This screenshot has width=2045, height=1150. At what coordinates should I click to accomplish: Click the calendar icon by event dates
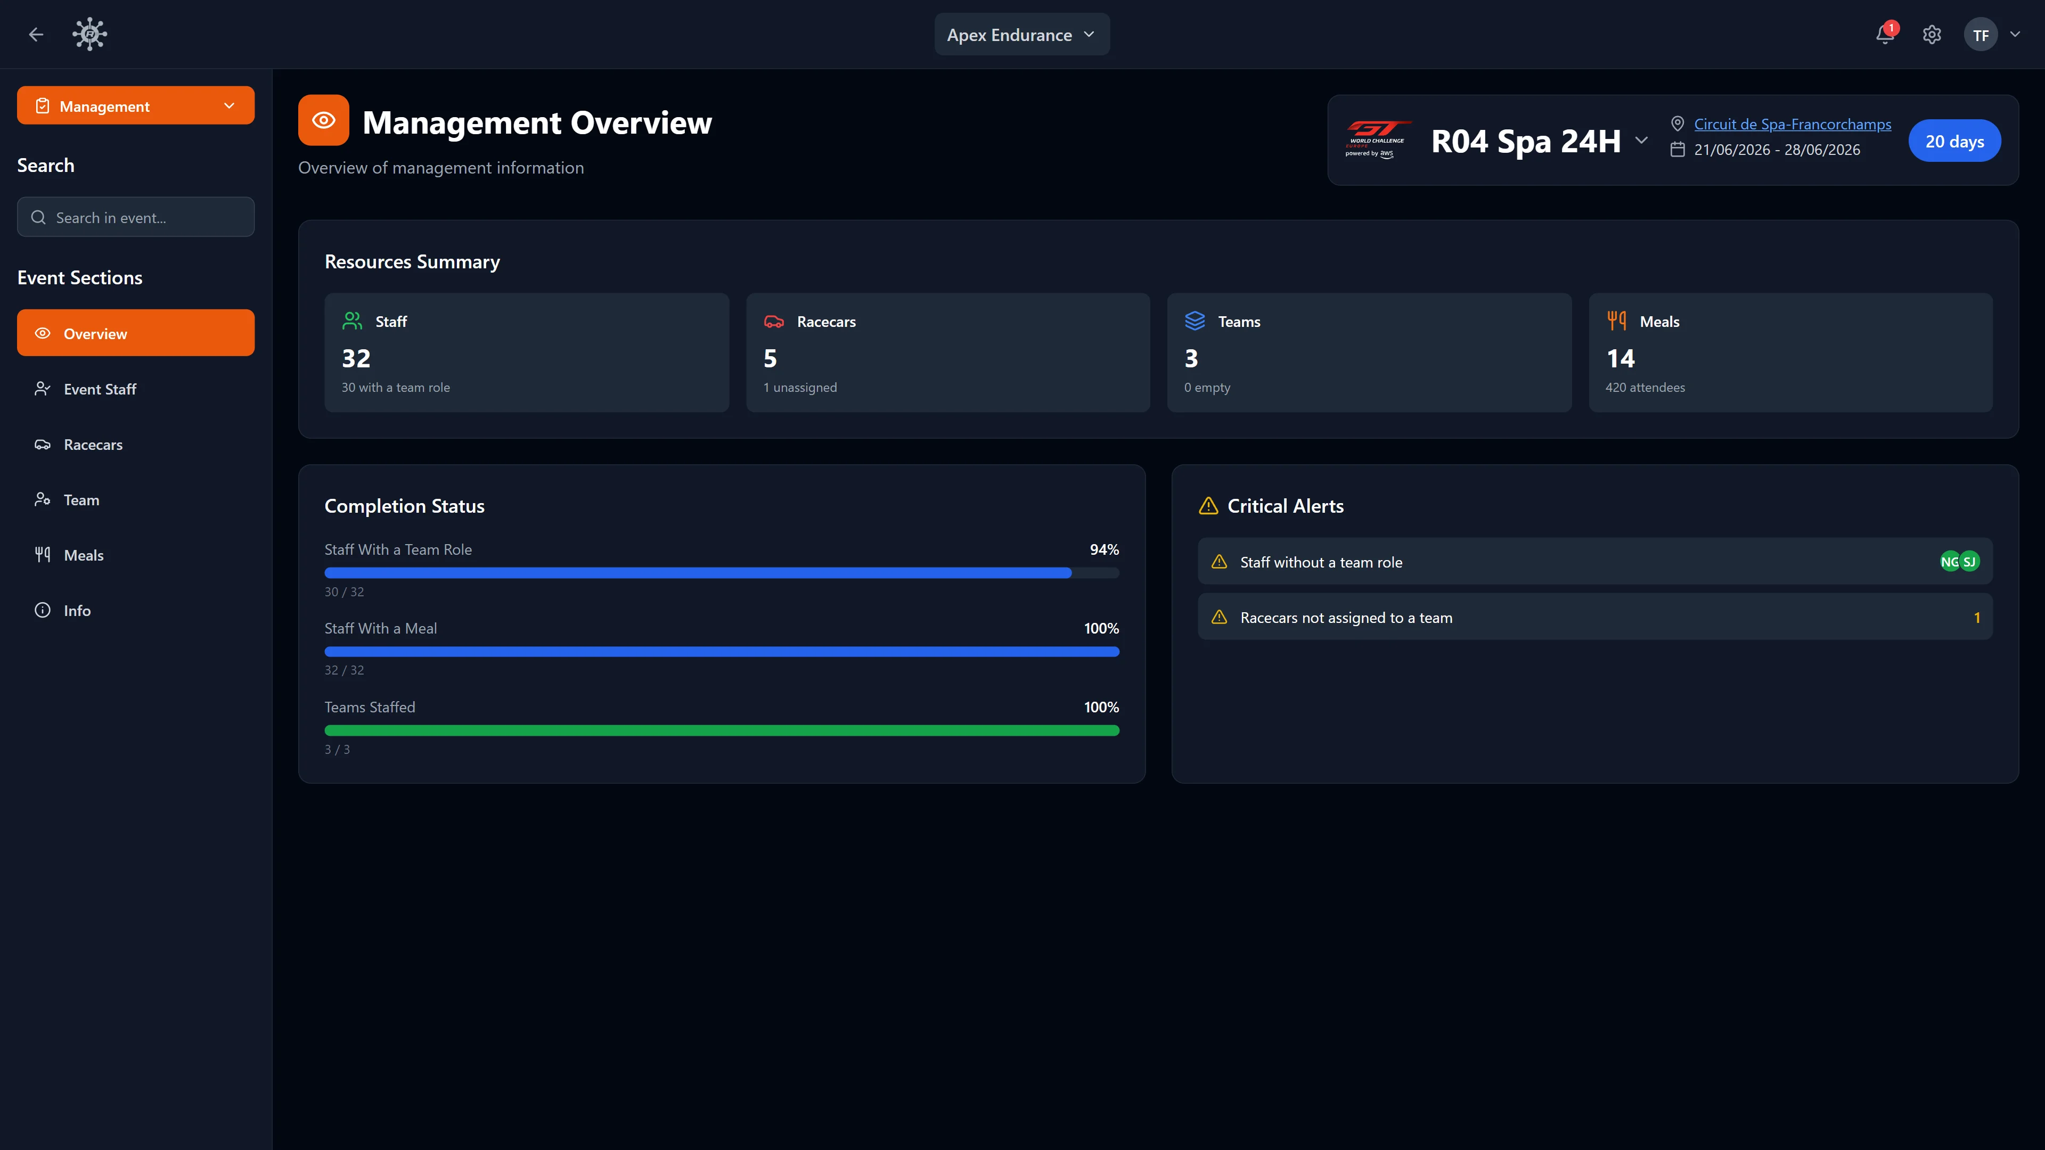pyautogui.click(x=1678, y=149)
